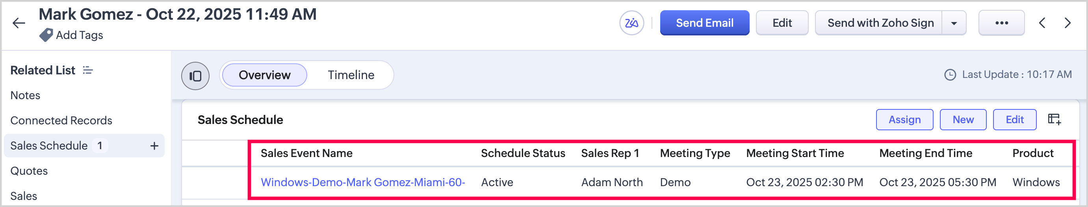Switch to the Timeline tab
Viewport: 1088px width, 207px height.
351,75
